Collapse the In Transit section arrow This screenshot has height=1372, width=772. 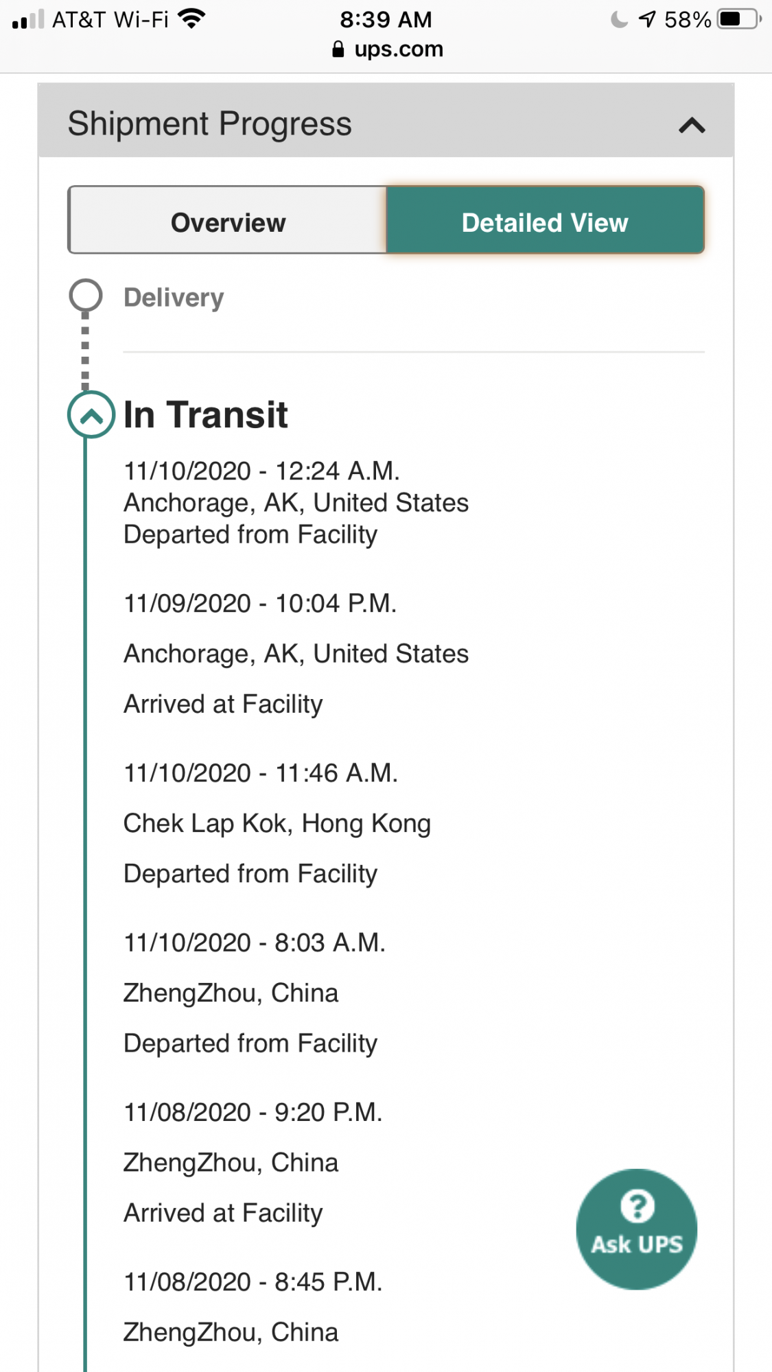(91, 414)
